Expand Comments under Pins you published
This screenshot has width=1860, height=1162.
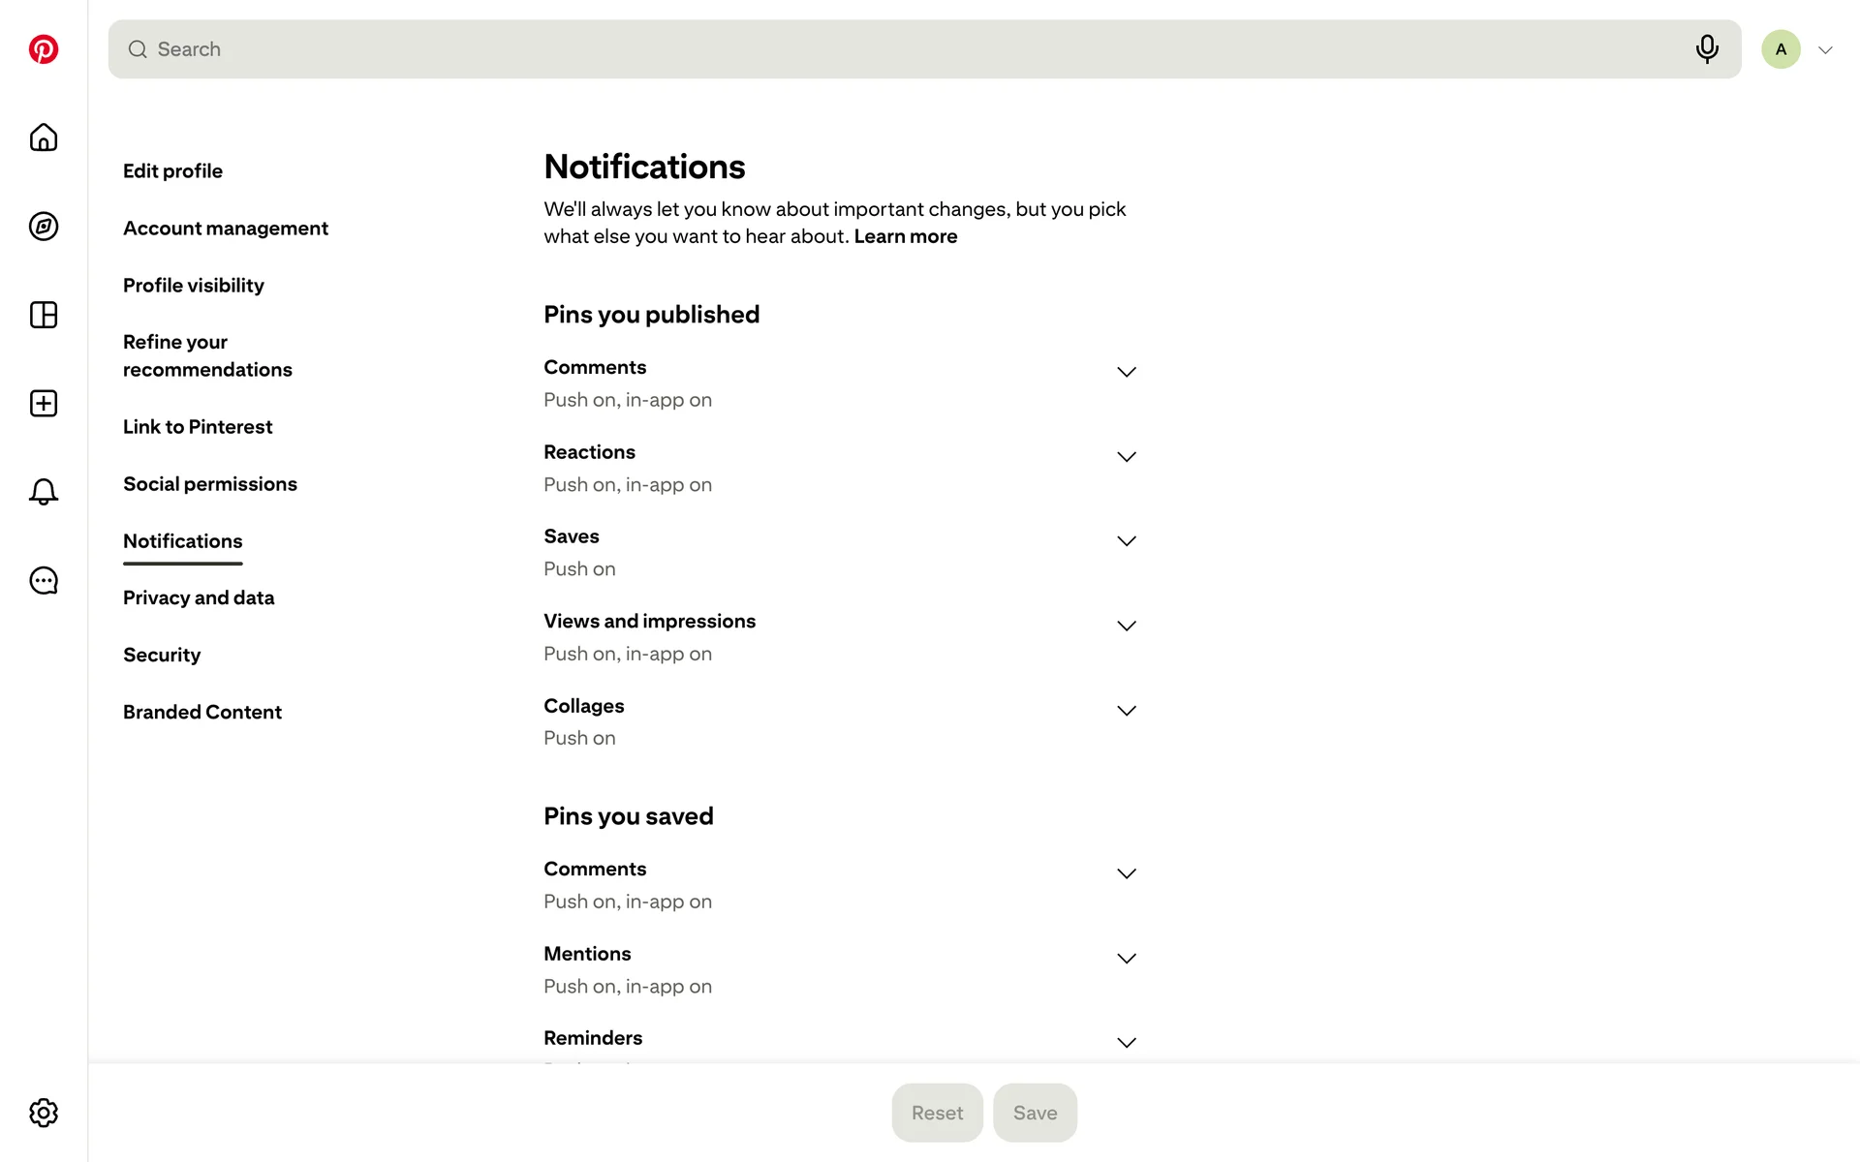(x=1126, y=372)
